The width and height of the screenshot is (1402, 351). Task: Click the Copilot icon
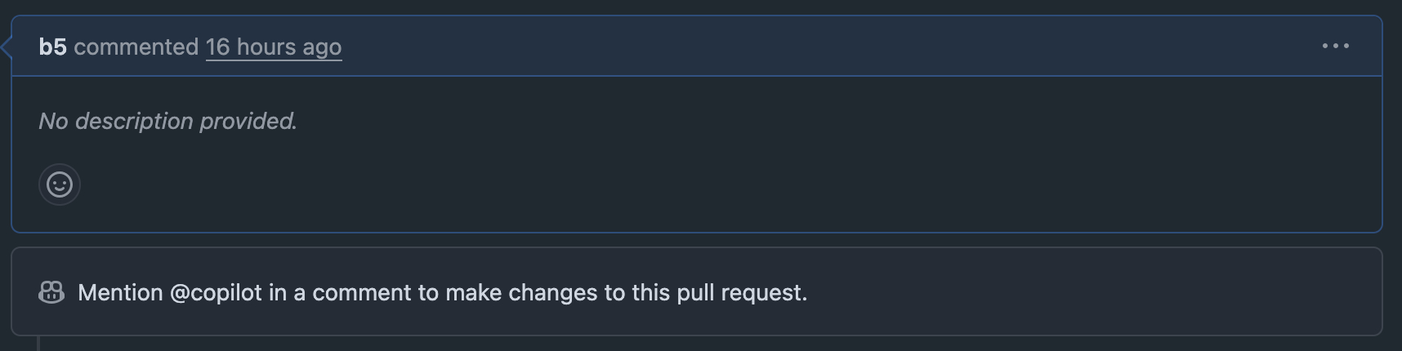pos(51,292)
